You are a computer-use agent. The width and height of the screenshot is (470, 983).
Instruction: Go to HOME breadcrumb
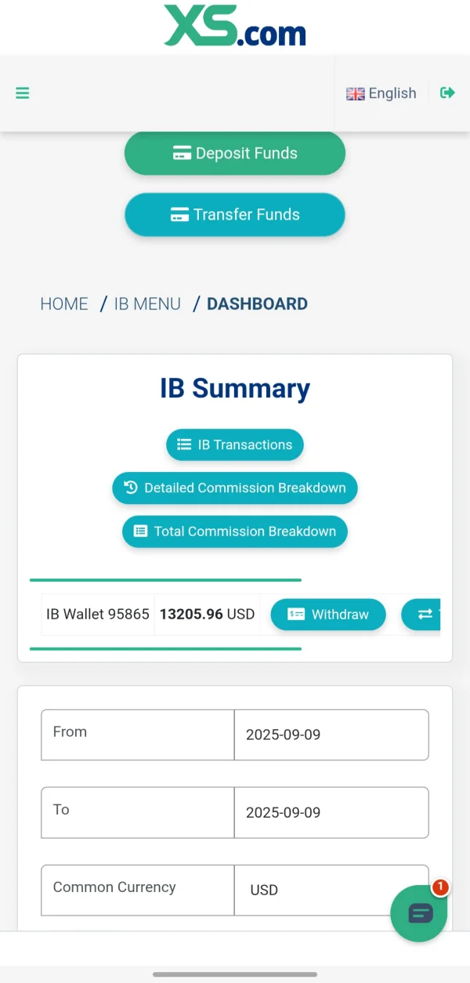coord(64,304)
